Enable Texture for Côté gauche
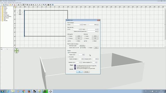Viewport: 166px width, 93px height. click(x=68, y=38)
